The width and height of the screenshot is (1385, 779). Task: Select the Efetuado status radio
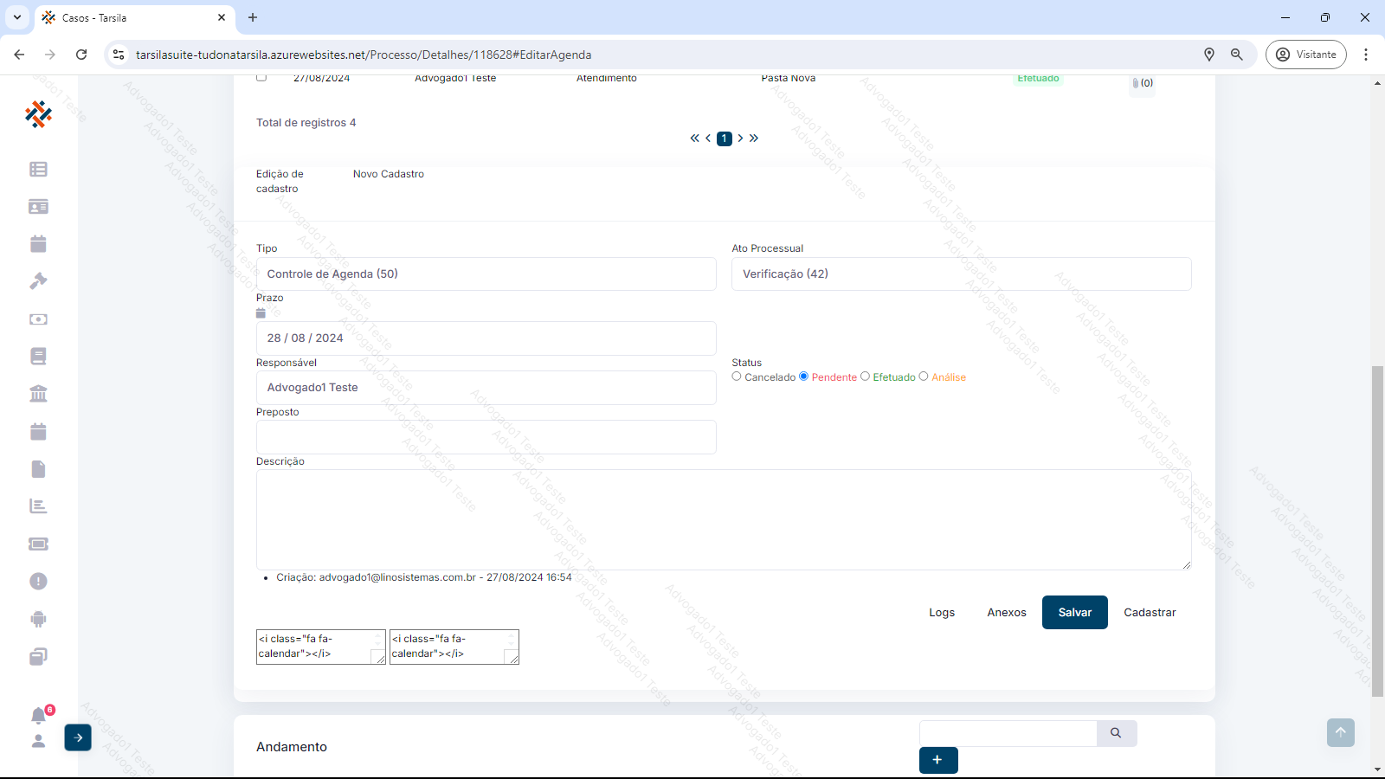[865, 377]
